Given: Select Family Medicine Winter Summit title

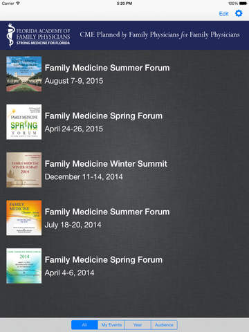Looking at the screenshot, I should (106, 164).
